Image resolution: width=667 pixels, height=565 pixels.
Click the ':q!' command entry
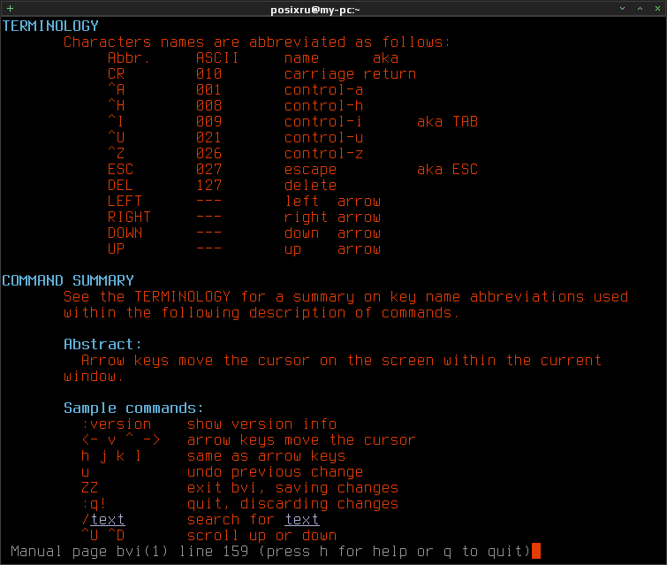(94, 504)
